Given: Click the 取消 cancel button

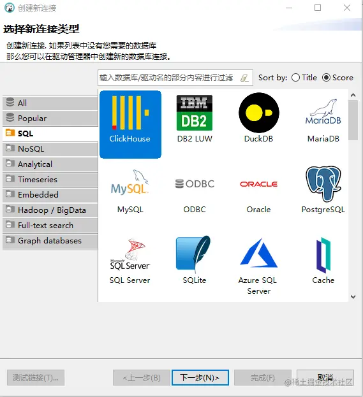Looking at the screenshot, I should [x=325, y=377].
